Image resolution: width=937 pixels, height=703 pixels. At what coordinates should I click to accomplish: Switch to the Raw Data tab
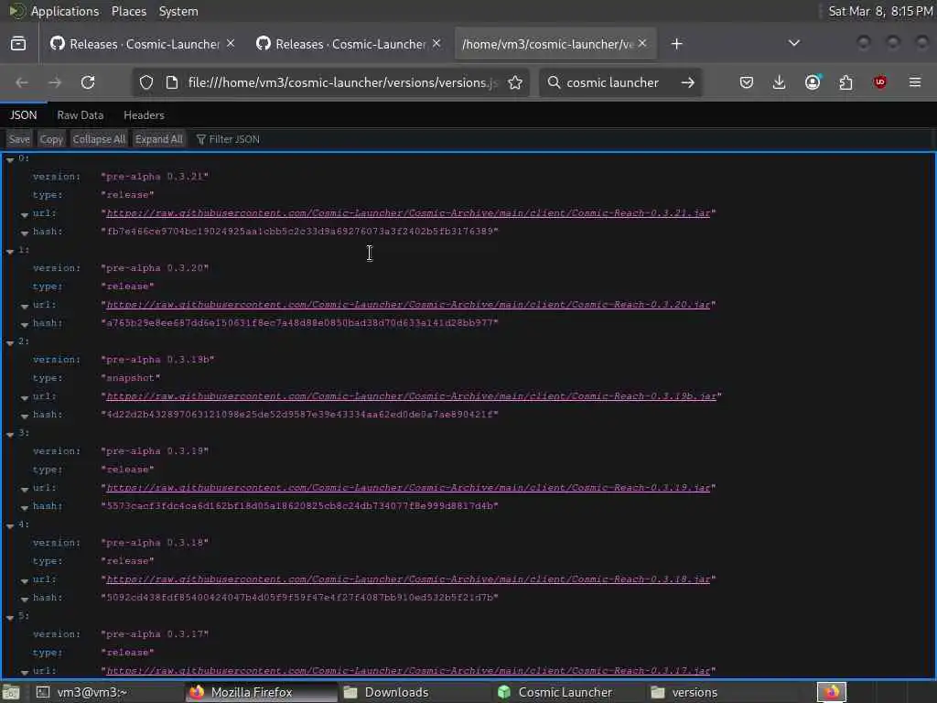81,114
